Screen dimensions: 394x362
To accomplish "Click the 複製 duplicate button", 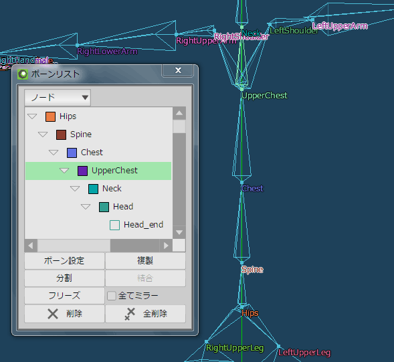I will click(145, 261).
